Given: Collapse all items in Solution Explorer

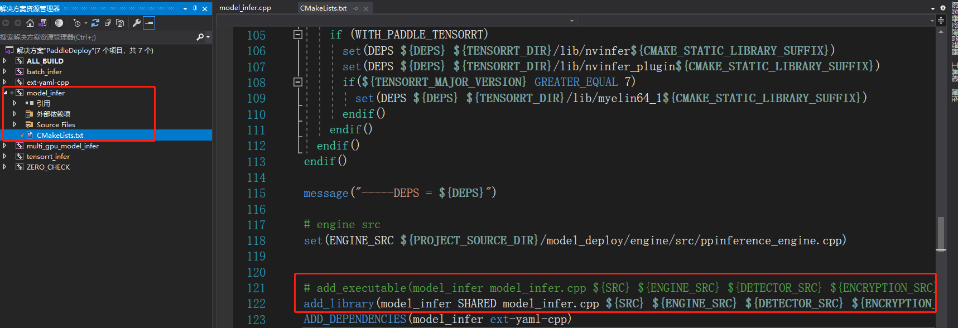Looking at the screenshot, I should pos(108,23).
